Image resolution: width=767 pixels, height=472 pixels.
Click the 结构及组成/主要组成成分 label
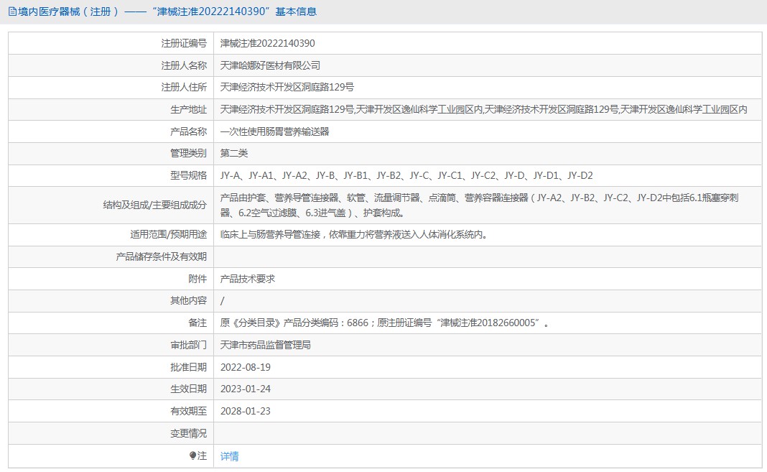pos(154,205)
